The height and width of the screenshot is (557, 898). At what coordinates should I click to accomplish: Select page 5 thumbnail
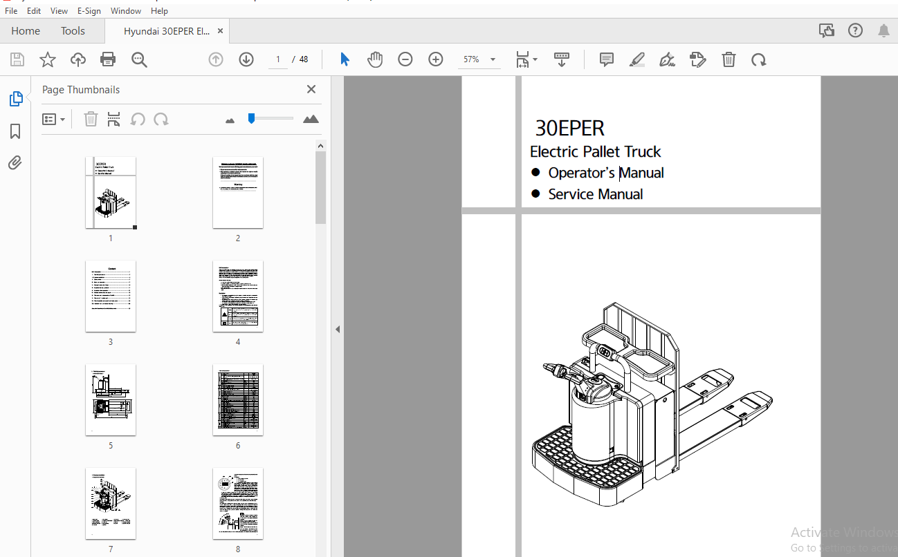(x=111, y=399)
